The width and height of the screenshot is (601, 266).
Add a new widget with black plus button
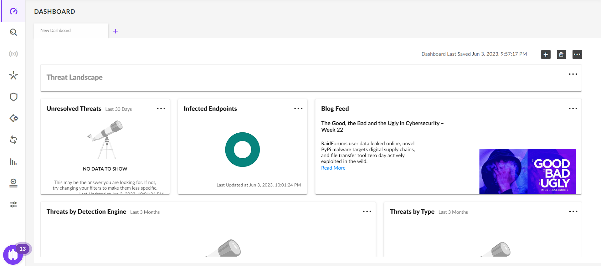coord(546,54)
